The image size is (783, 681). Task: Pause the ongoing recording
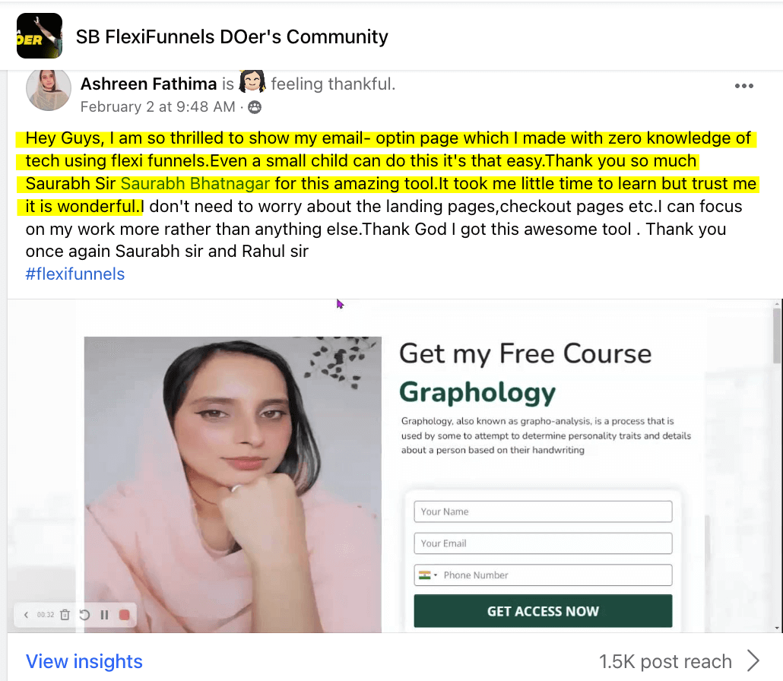104,615
